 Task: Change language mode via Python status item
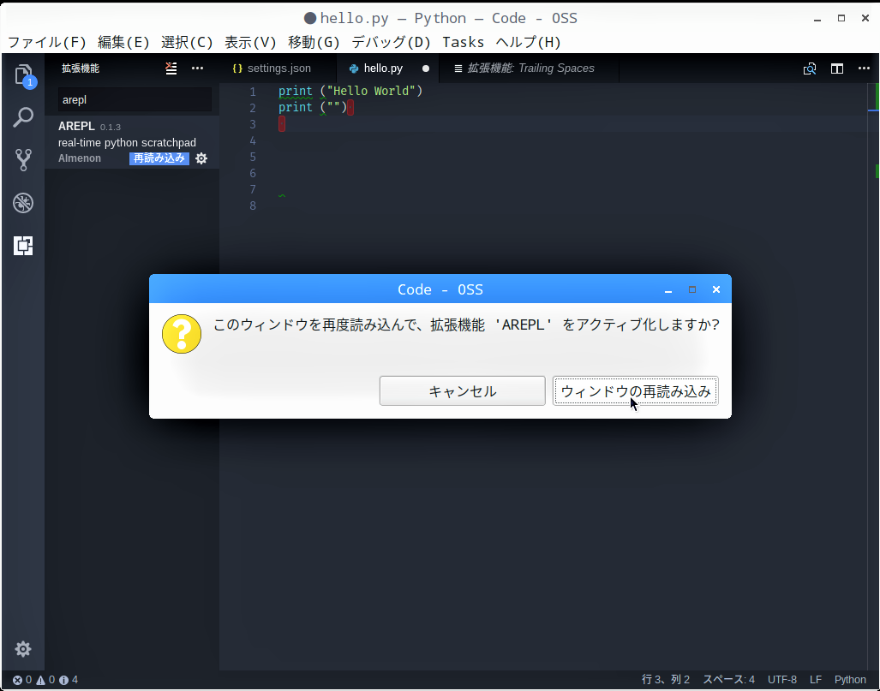point(850,680)
